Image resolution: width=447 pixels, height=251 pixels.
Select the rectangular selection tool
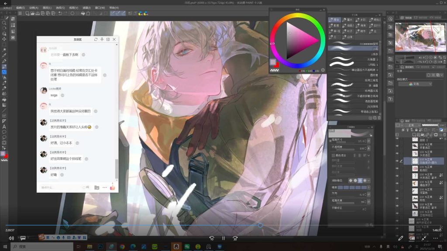click(x=4, y=44)
